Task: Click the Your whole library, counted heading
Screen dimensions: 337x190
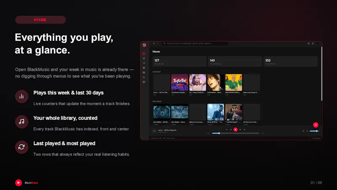Action: (x=65, y=118)
